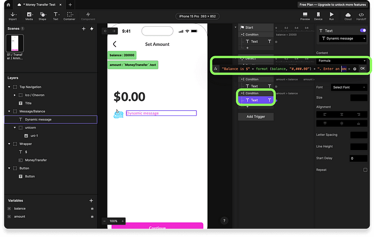Align text to top vertically
Screen dimensions: 374x237
click(324, 123)
